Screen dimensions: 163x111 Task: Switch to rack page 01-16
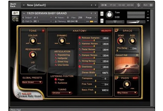tap(104, 5)
